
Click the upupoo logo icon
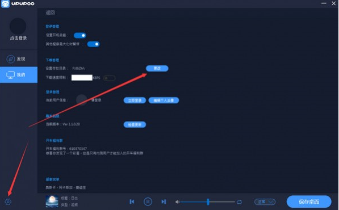(5, 3)
